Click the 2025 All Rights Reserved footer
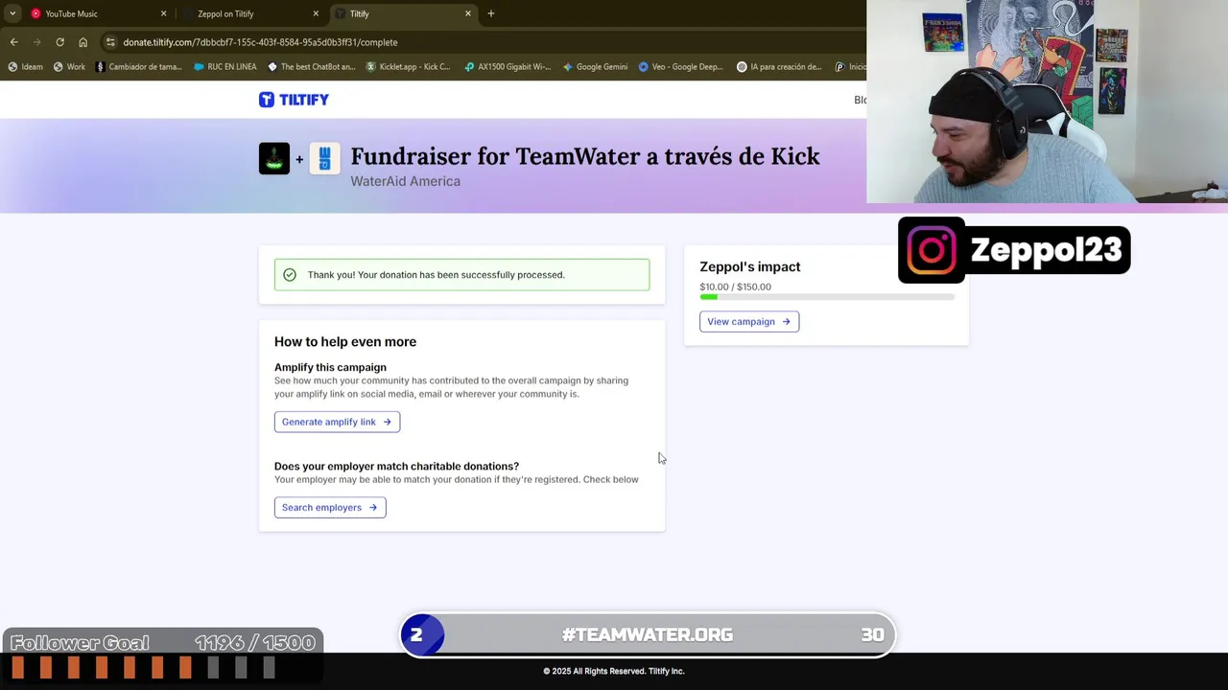1228x690 pixels. click(614, 671)
